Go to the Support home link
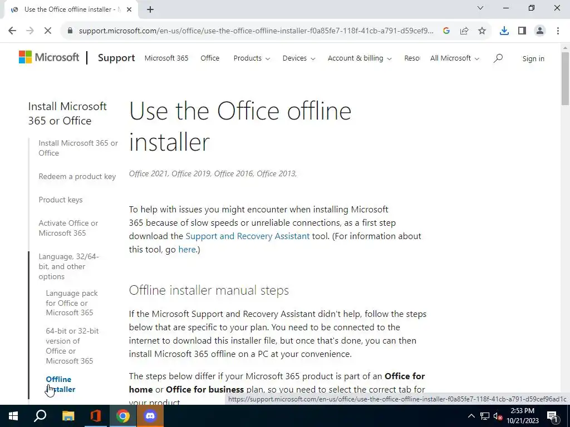 coord(116,58)
